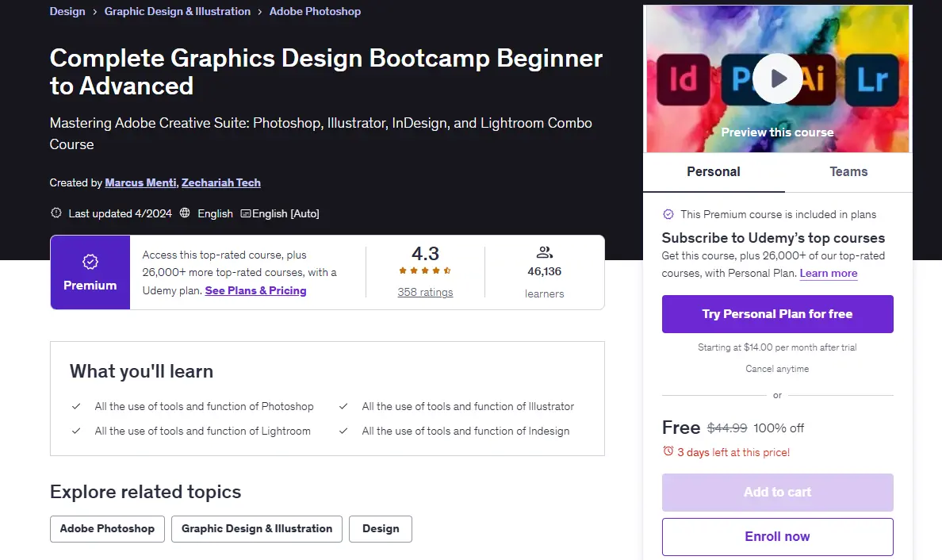
Task: Click checkmark beside Lightroom learning item
Action: [x=76, y=431]
